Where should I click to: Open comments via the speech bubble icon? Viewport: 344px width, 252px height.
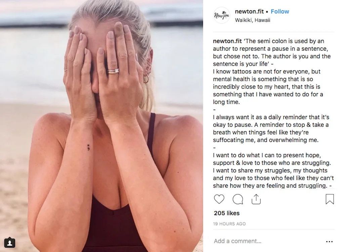tap(238, 199)
